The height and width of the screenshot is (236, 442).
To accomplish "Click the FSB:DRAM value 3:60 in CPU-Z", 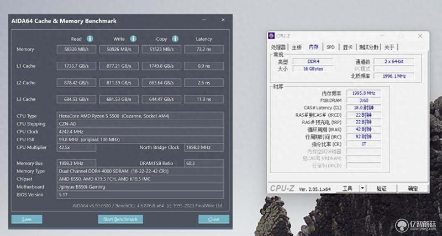I will coord(364,100).
